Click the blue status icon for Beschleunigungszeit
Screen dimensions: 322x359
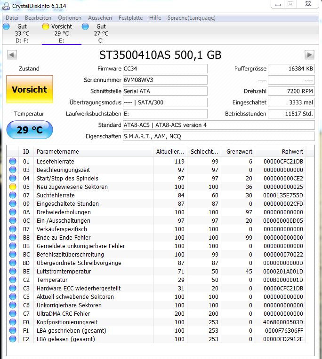coord(13,170)
